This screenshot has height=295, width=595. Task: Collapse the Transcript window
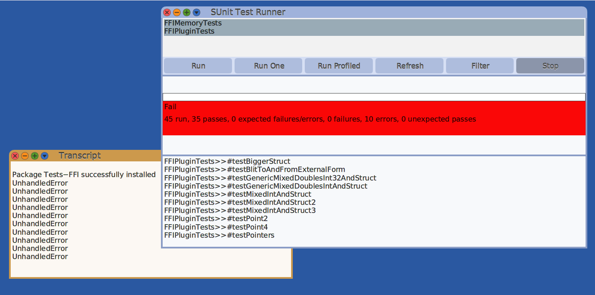click(x=25, y=156)
